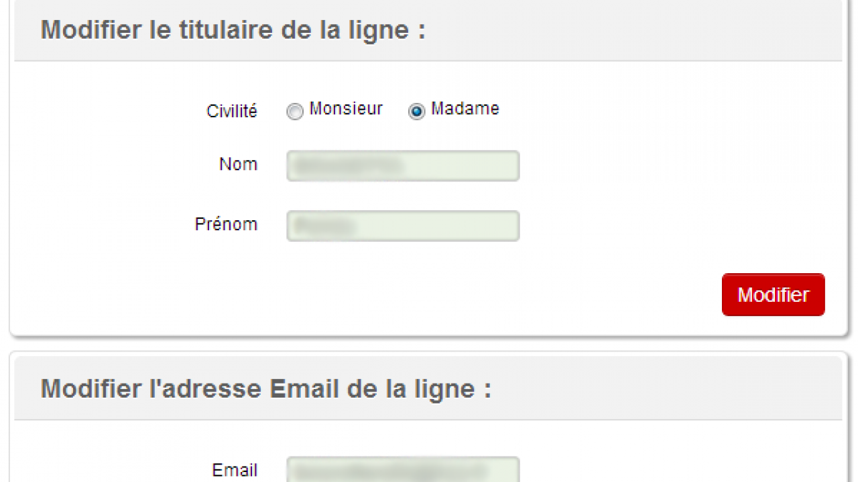This screenshot has width=858, height=482.
Task: Click the Nom field label
Action: [x=238, y=164]
